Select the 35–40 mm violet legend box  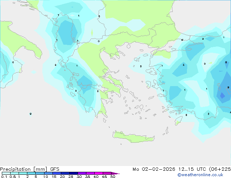point(90,173)
